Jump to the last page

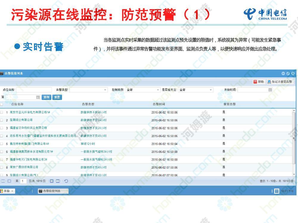(58, 181)
